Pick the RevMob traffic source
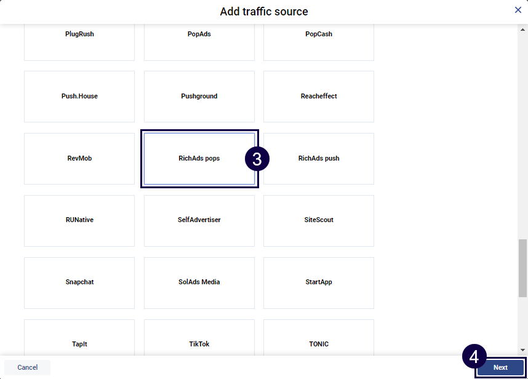 (x=79, y=159)
